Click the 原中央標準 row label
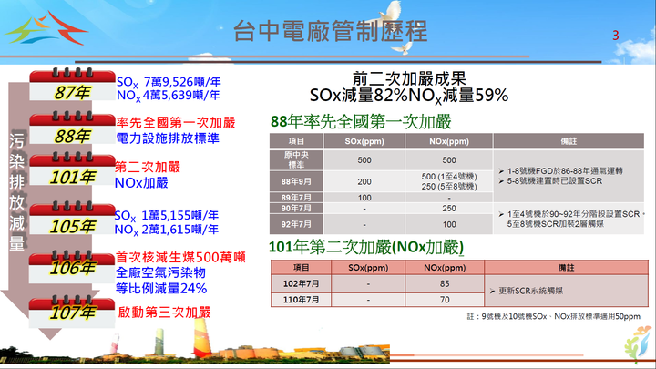 pos(296,159)
